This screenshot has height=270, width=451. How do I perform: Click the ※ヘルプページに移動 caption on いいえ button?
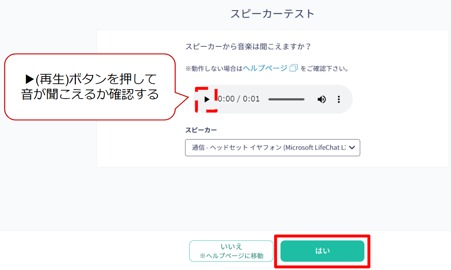[231, 256]
